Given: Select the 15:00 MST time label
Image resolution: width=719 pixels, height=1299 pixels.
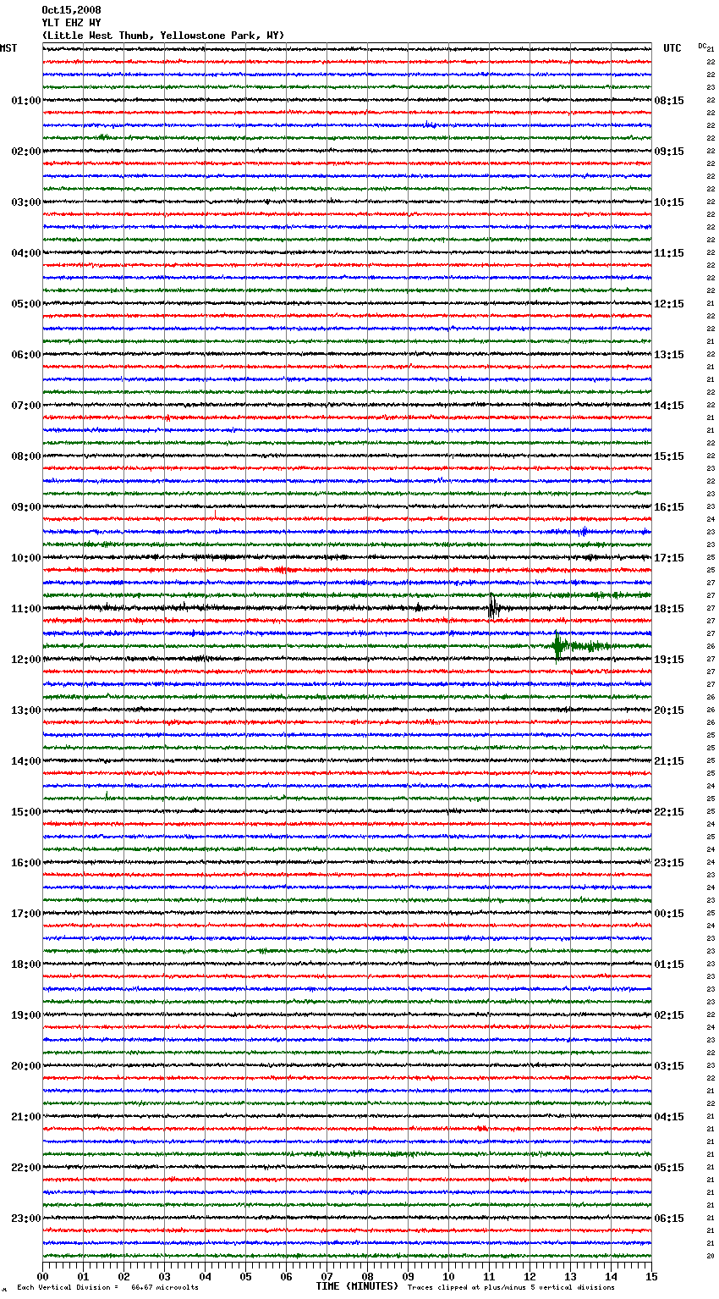Looking at the screenshot, I should pyautogui.click(x=26, y=812).
